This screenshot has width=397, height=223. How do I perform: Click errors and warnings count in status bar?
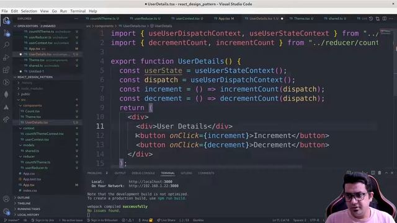click(x=128, y=221)
